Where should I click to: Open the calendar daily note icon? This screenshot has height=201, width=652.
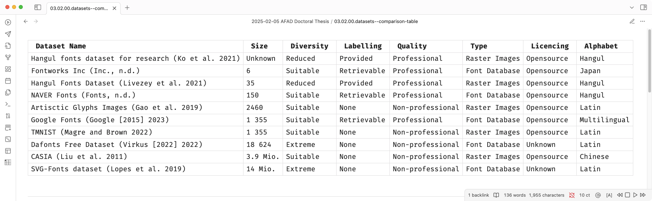(8, 81)
